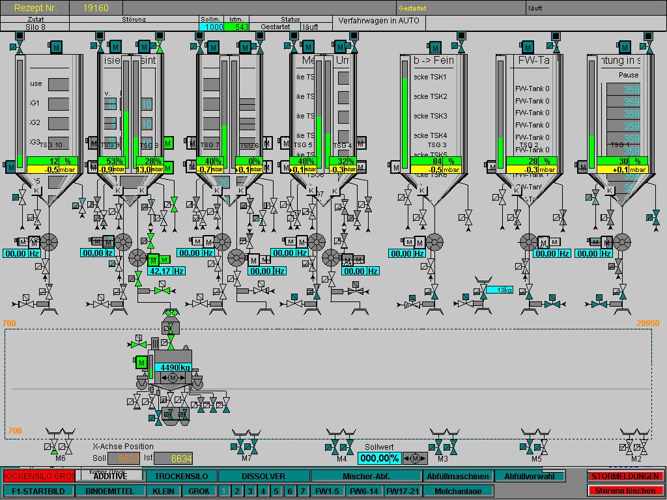This screenshot has height=500, width=667.
Task: Switch to the DISSOLVER screen tab
Action: pyautogui.click(x=263, y=477)
